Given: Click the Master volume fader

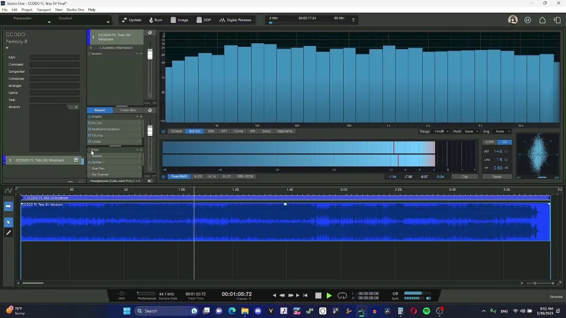Looking at the screenshot, I should 150,131.
